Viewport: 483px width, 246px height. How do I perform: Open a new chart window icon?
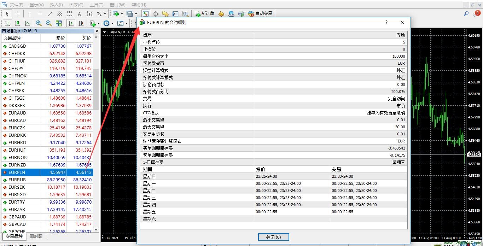pos(115,14)
